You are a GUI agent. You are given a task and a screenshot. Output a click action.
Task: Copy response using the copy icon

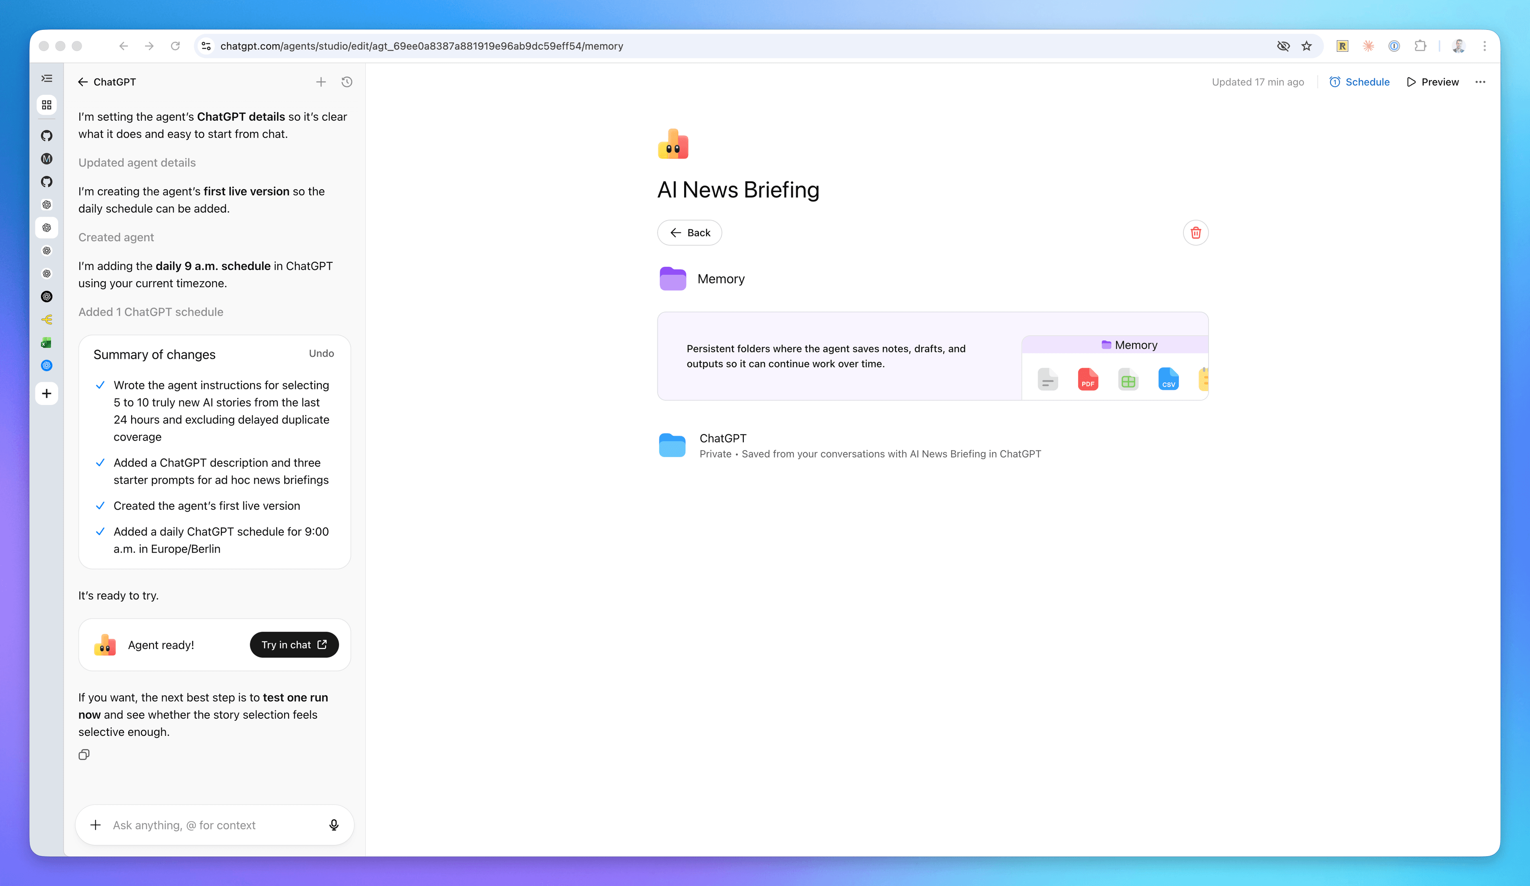[84, 754]
